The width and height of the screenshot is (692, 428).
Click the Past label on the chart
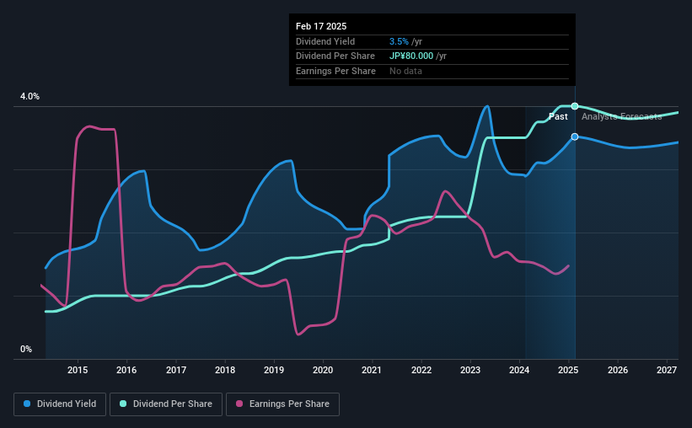point(558,116)
